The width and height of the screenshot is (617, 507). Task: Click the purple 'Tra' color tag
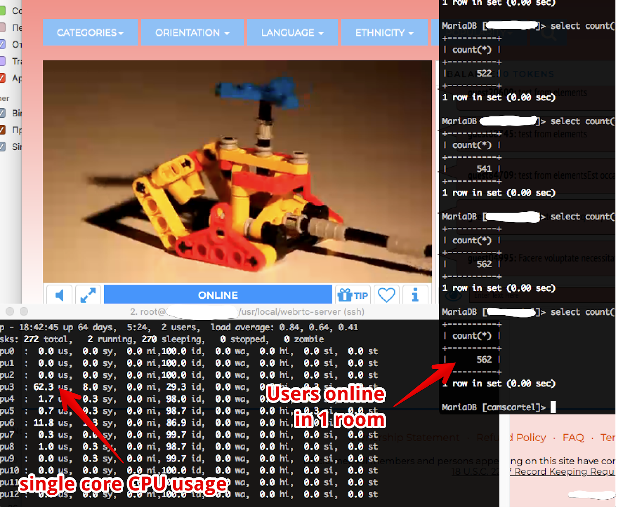[x=2, y=61]
